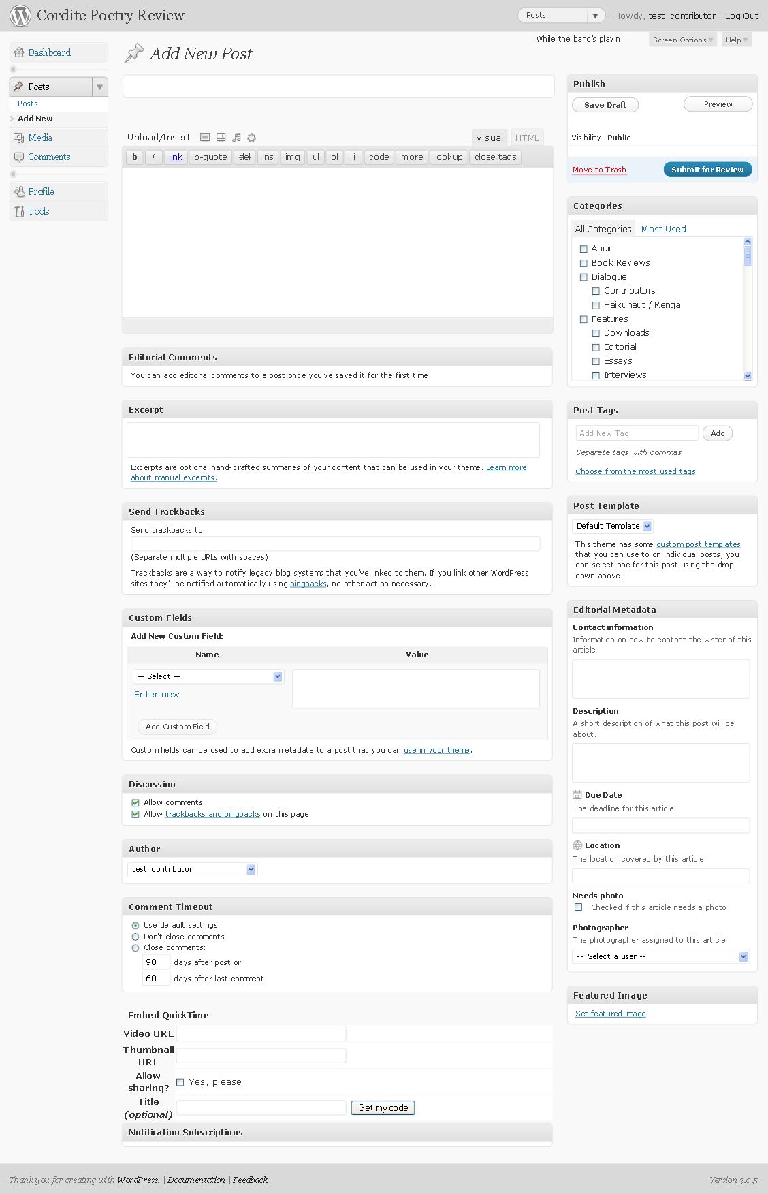Screen dimensions: 768x1194
Task: Click the Tools menu icon
Action: [x=19, y=211]
